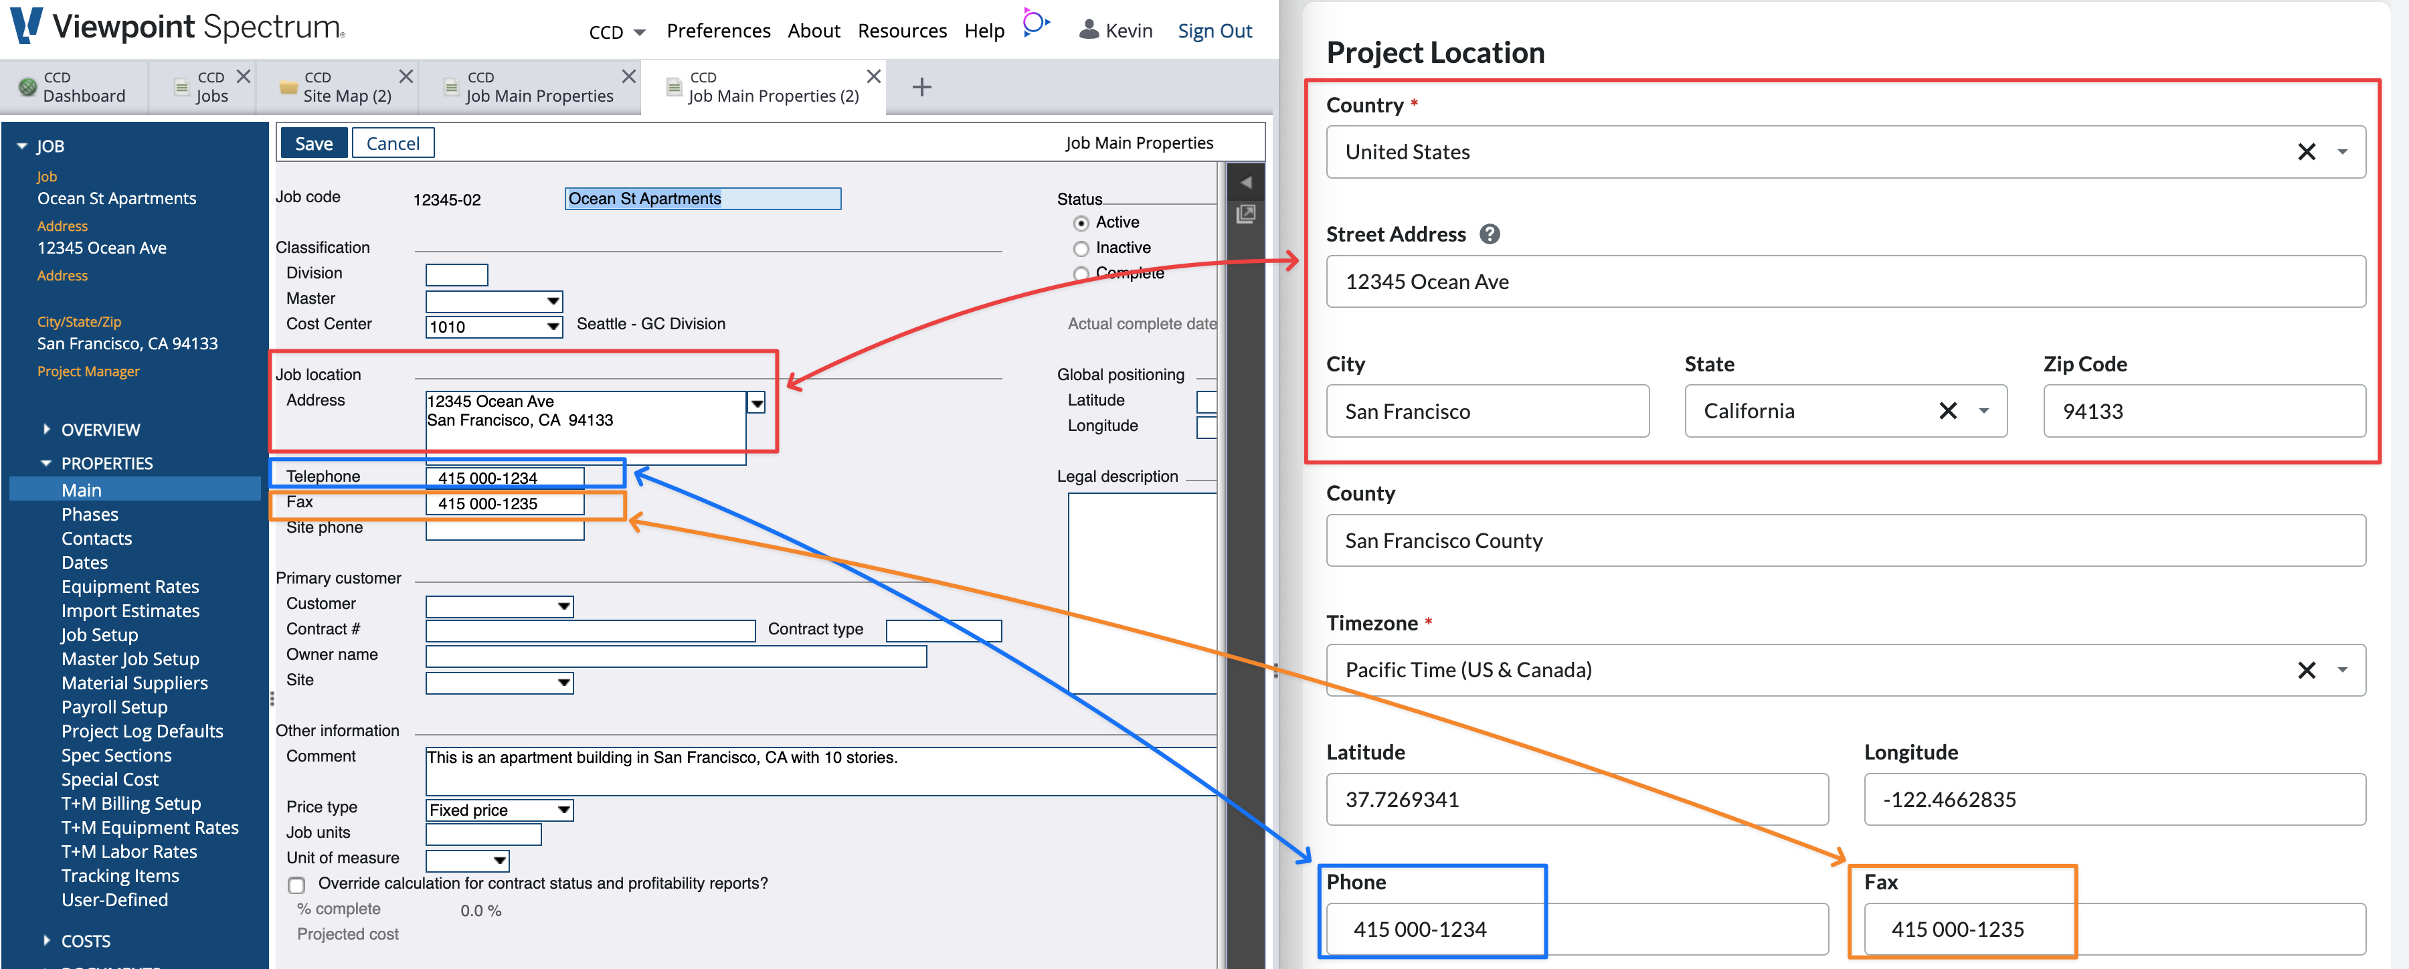The width and height of the screenshot is (2409, 969).
Task: Click the Telephone input field
Action: (x=505, y=477)
